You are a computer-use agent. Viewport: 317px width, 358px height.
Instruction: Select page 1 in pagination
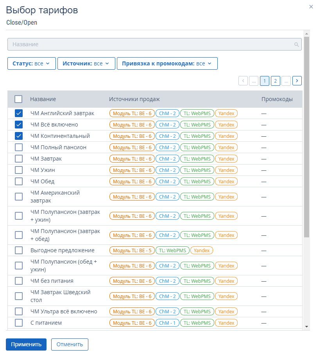(265, 81)
